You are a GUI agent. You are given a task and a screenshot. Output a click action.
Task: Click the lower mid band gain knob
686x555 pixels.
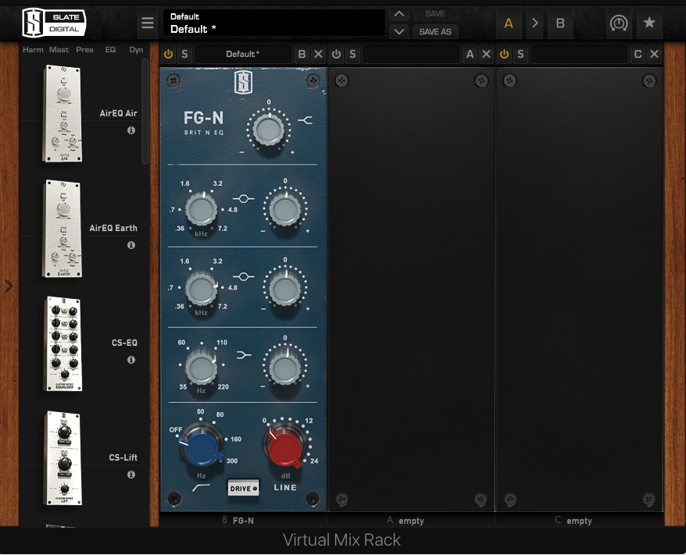[x=285, y=288]
